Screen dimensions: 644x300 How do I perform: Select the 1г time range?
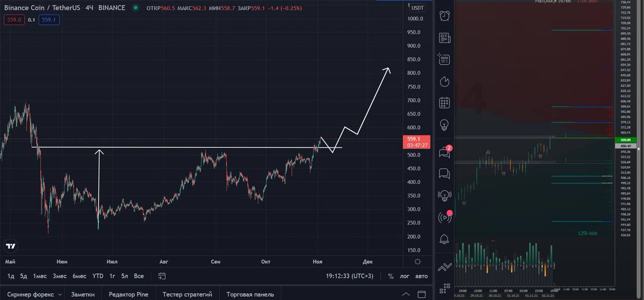click(113, 276)
